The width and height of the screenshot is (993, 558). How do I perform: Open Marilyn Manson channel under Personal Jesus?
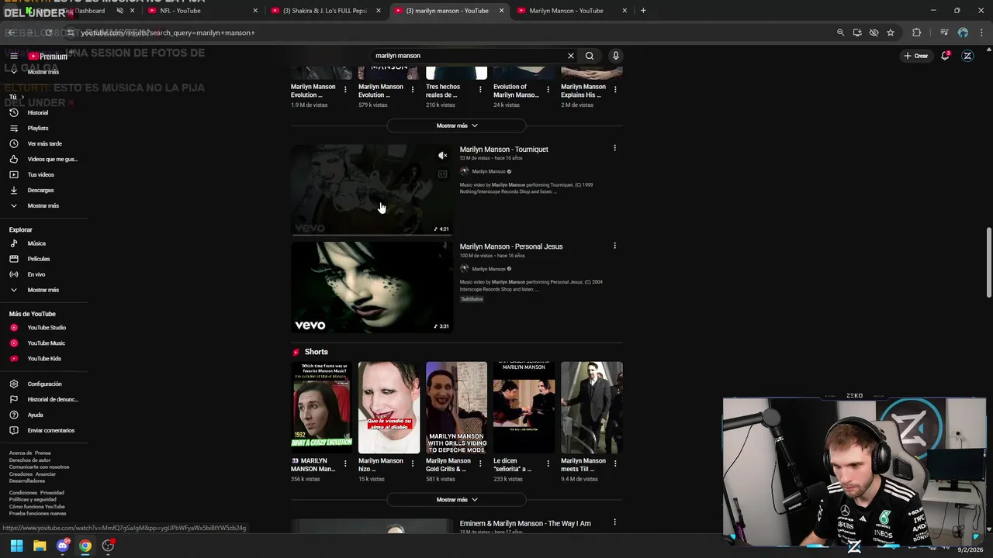point(489,269)
